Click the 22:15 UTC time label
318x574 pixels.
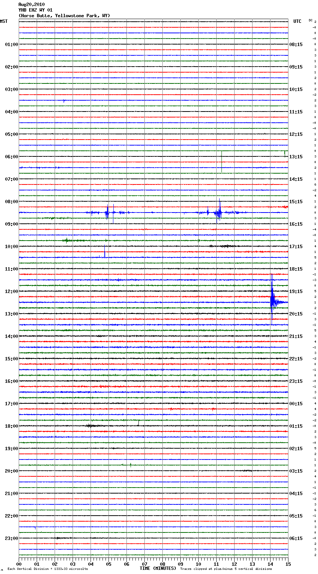tap(296, 359)
